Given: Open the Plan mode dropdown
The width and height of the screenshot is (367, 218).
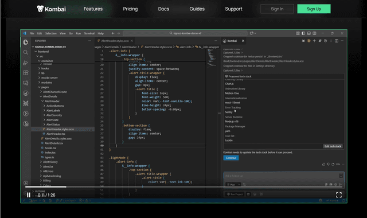Looking at the screenshot, I should click(x=233, y=185).
